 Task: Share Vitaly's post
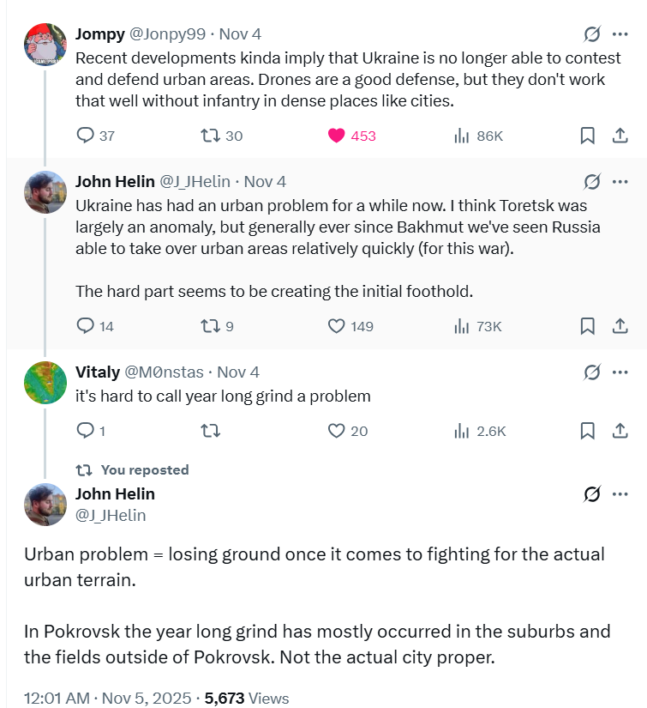tap(620, 431)
